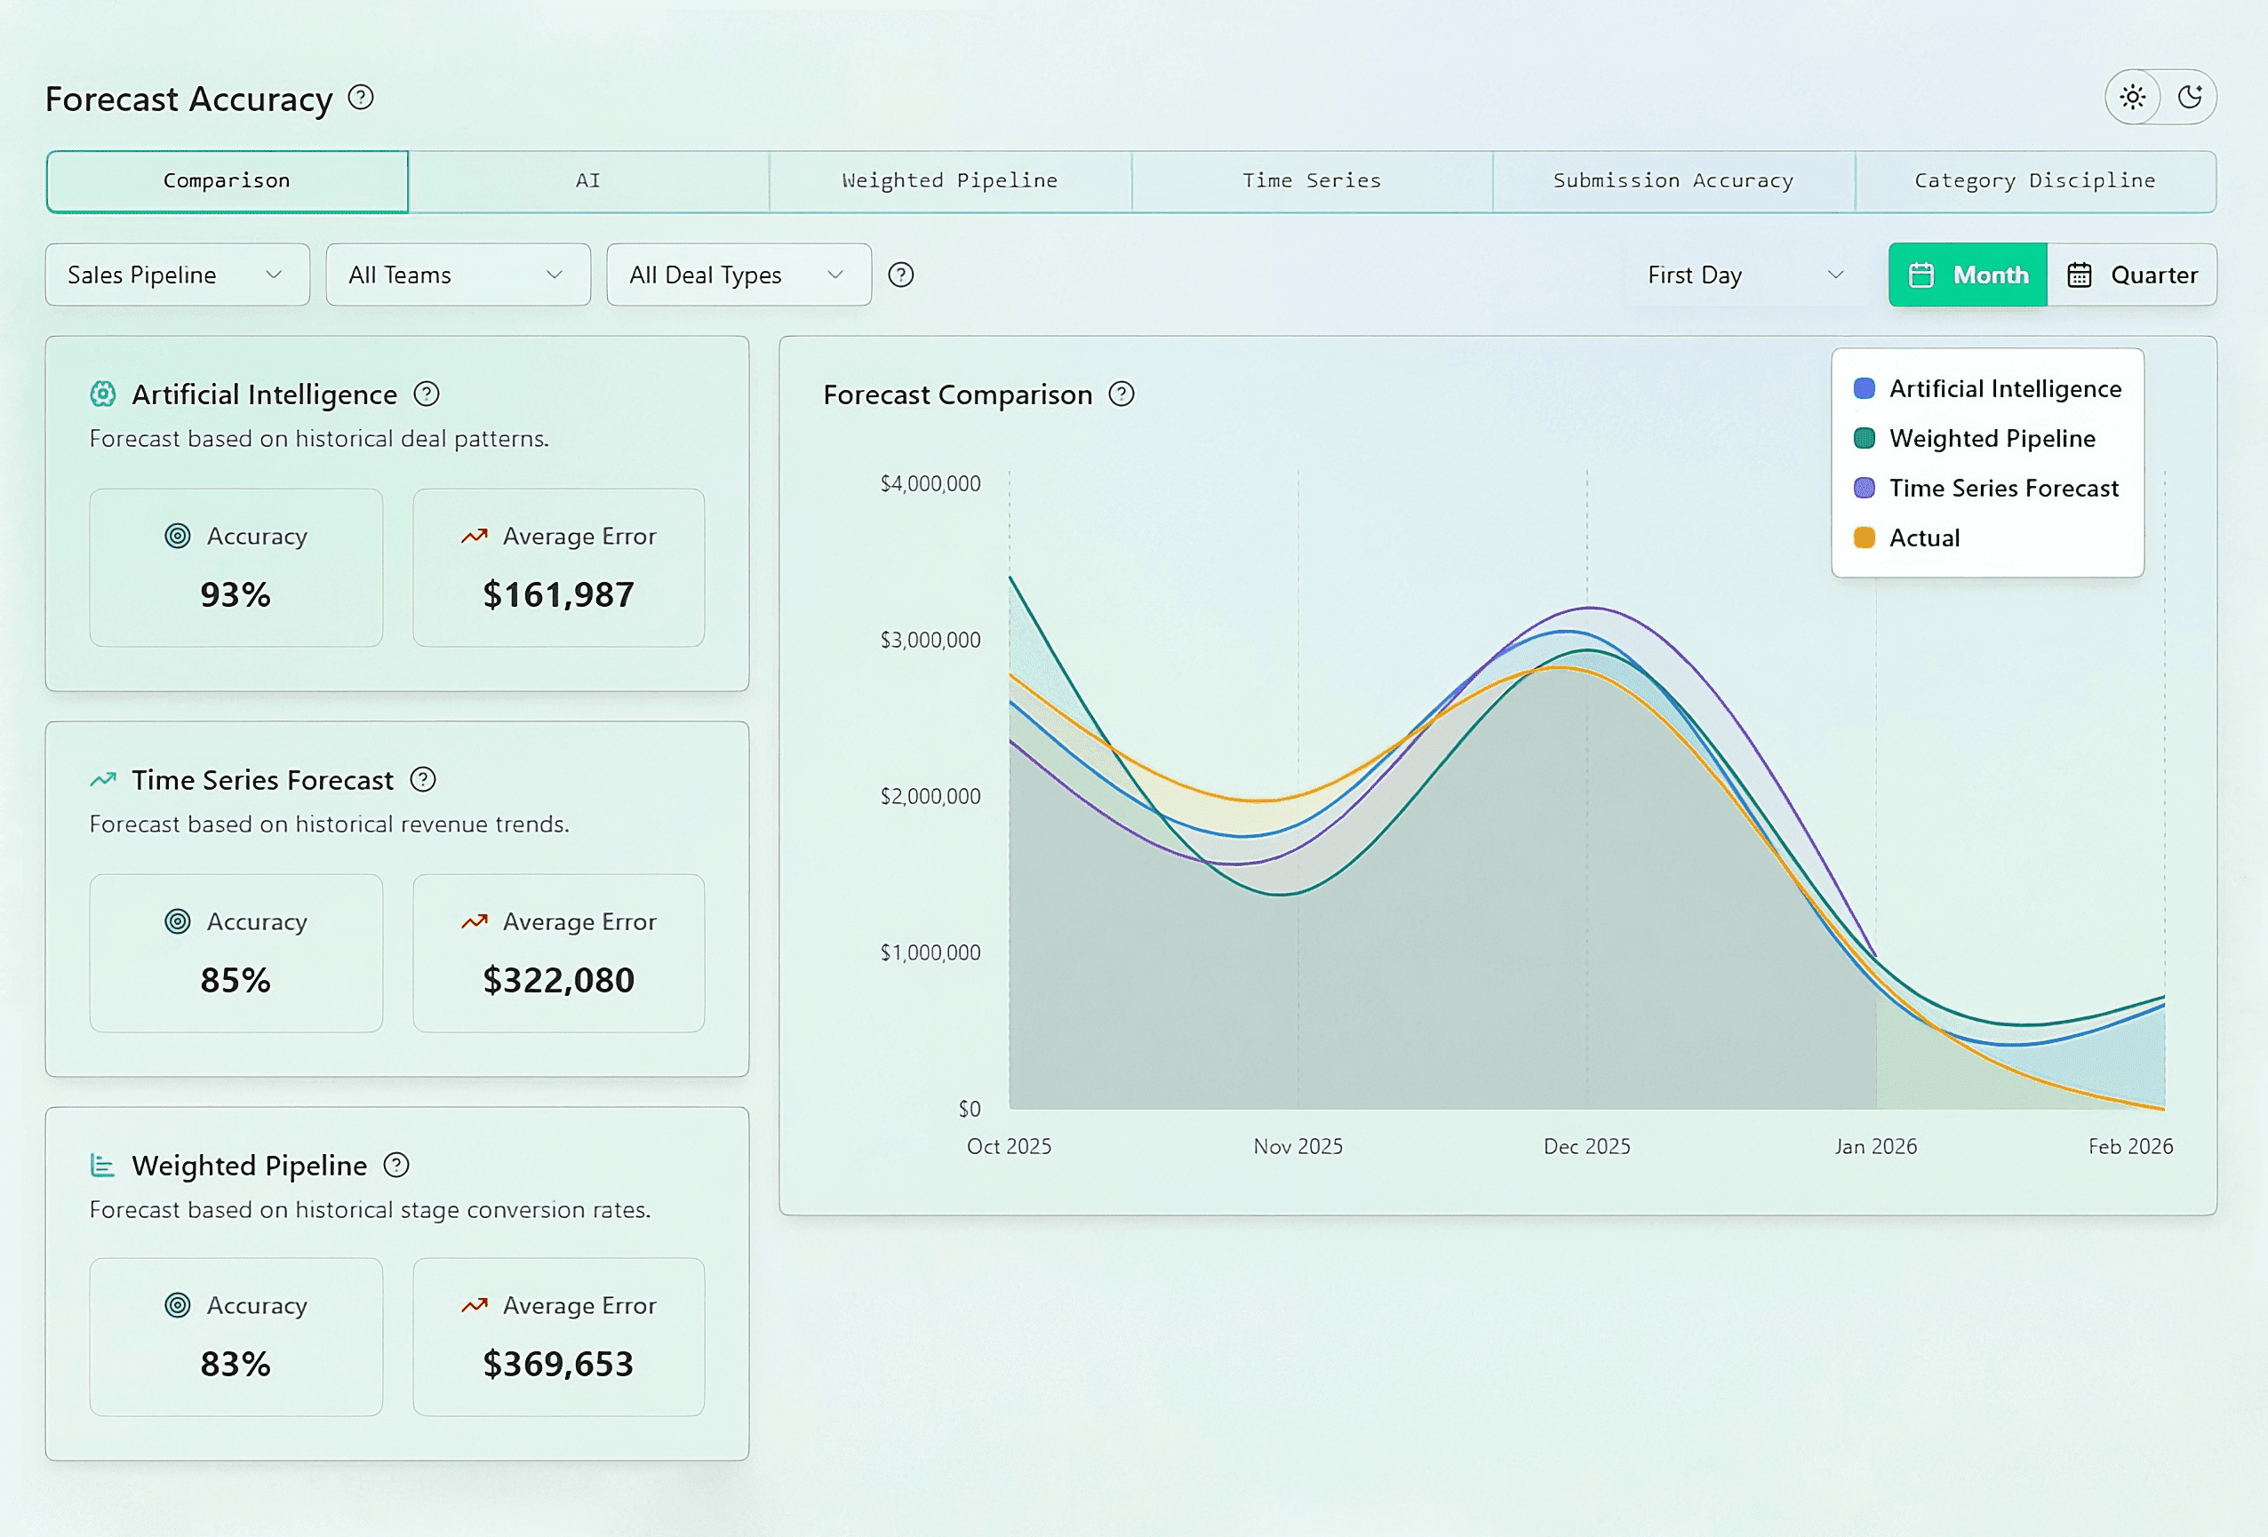Image resolution: width=2268 pixels, height=1537 pixels.
Task: Switch to dark mode using the moon icon
Action: pos(2192,98)
